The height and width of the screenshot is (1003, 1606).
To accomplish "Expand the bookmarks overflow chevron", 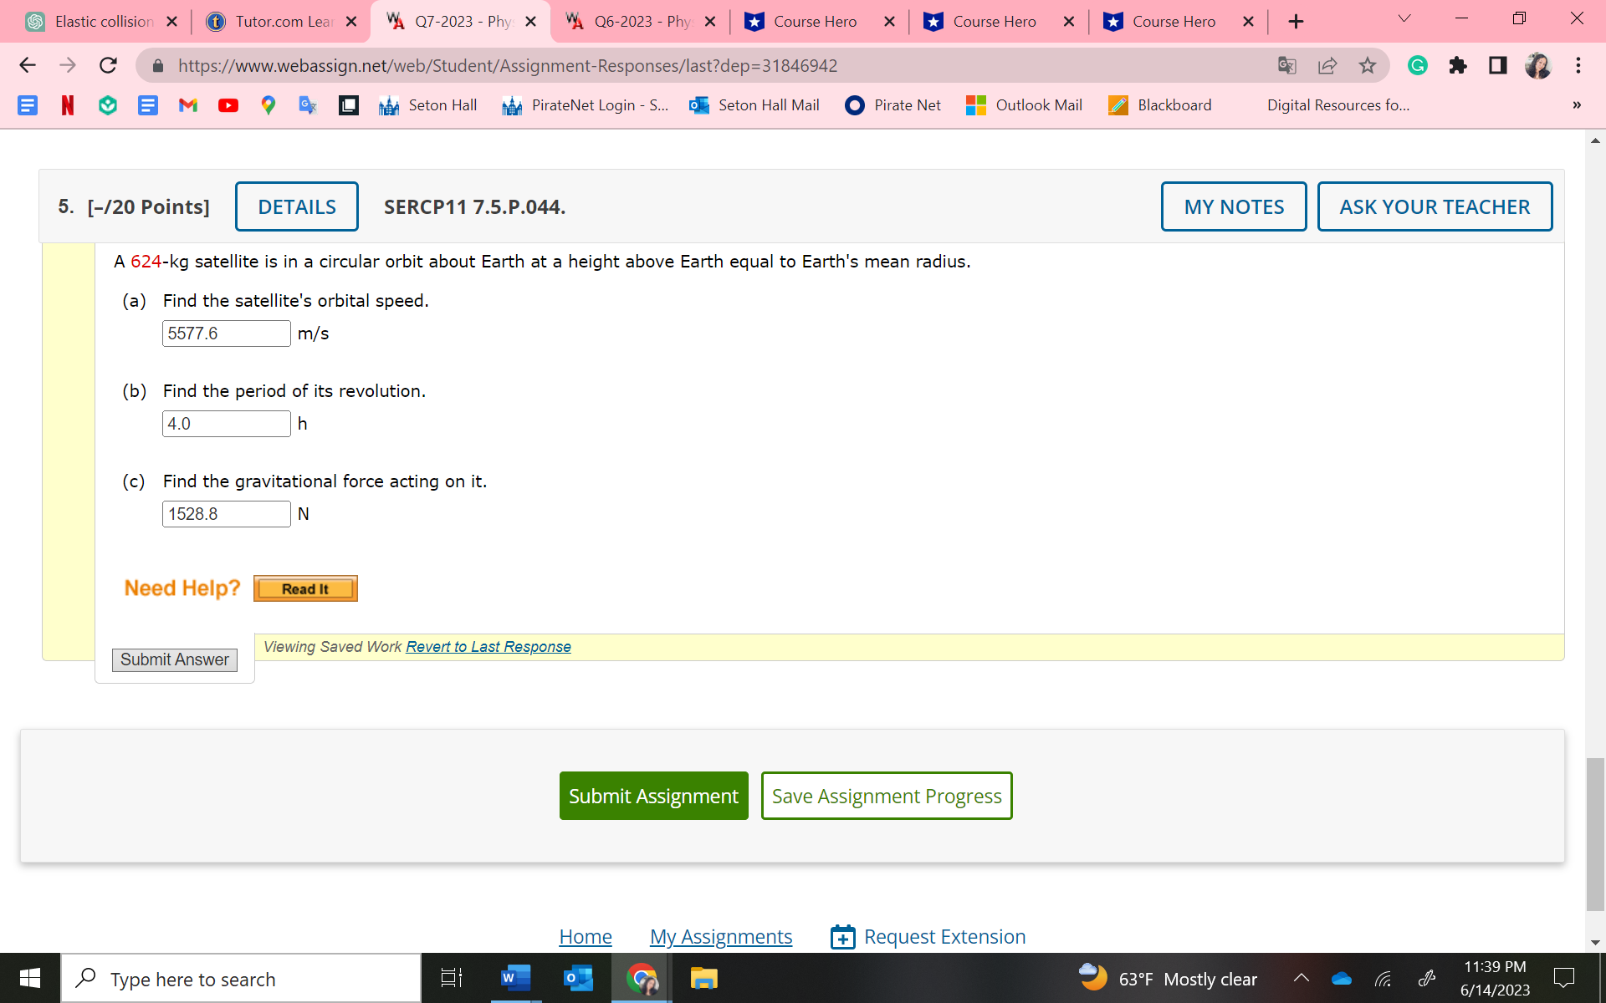I will pos(1576,104).
